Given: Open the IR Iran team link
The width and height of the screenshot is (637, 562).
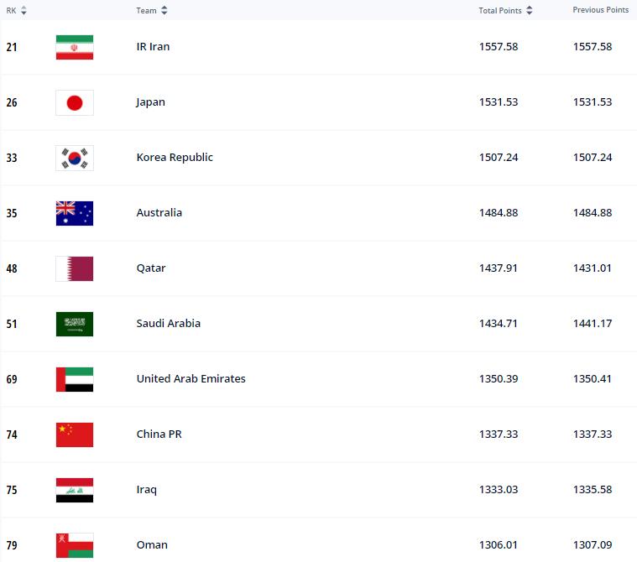Looking at the screenshot, I should [x=153, y=47].
